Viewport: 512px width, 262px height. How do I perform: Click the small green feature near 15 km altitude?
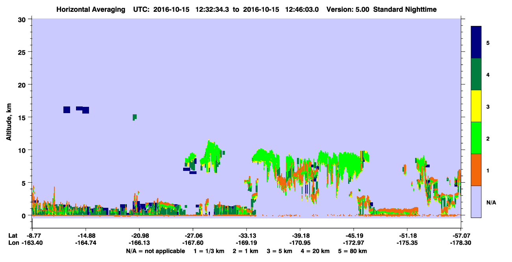click(135, 117)
